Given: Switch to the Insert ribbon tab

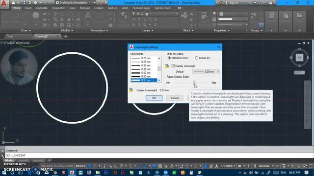Looking at the screenshot, I should click(28, 8).
